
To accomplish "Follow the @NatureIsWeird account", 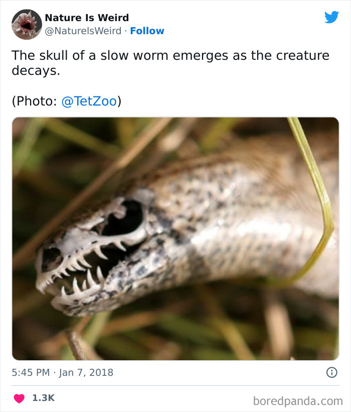I will coord(147,31).
